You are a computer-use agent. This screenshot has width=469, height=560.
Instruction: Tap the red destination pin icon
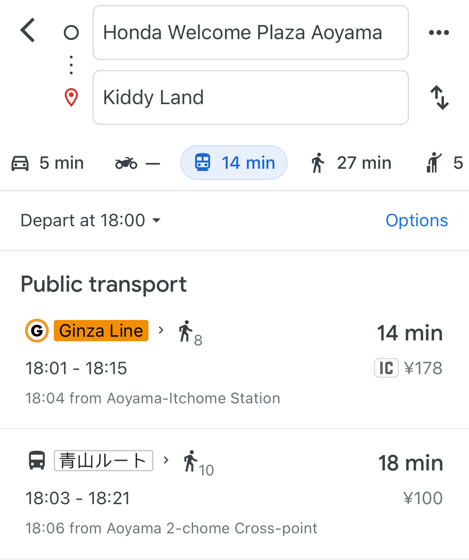[x=71, y=97]
